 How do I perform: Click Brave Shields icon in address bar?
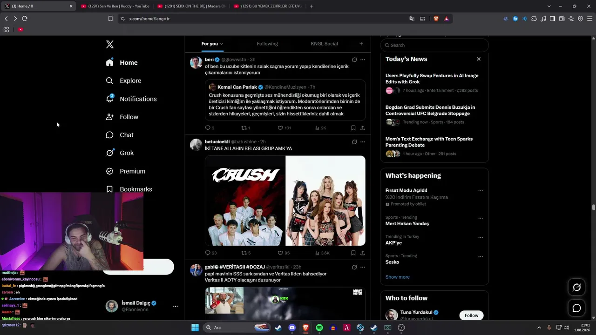tap(436, 19)
